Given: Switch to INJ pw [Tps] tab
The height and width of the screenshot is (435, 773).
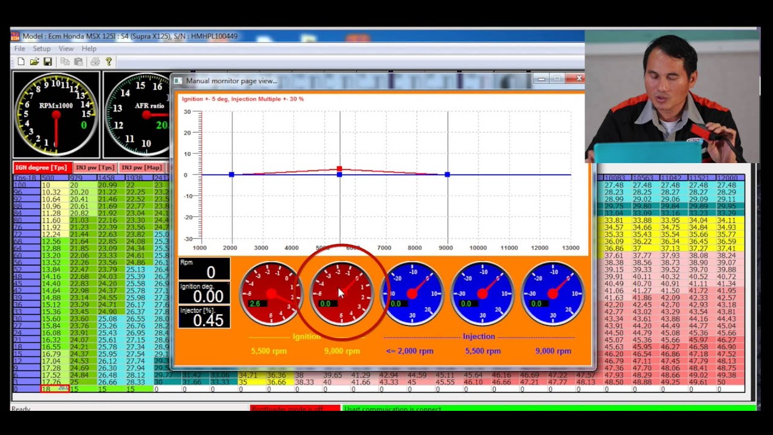Looking at the screenshot, I should coord(95,167).
